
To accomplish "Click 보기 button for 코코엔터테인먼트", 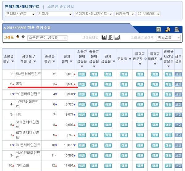I will 178,125.
